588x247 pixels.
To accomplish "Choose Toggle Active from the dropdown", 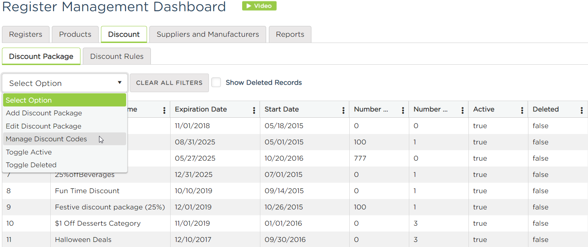I will (x=65, y=152).
